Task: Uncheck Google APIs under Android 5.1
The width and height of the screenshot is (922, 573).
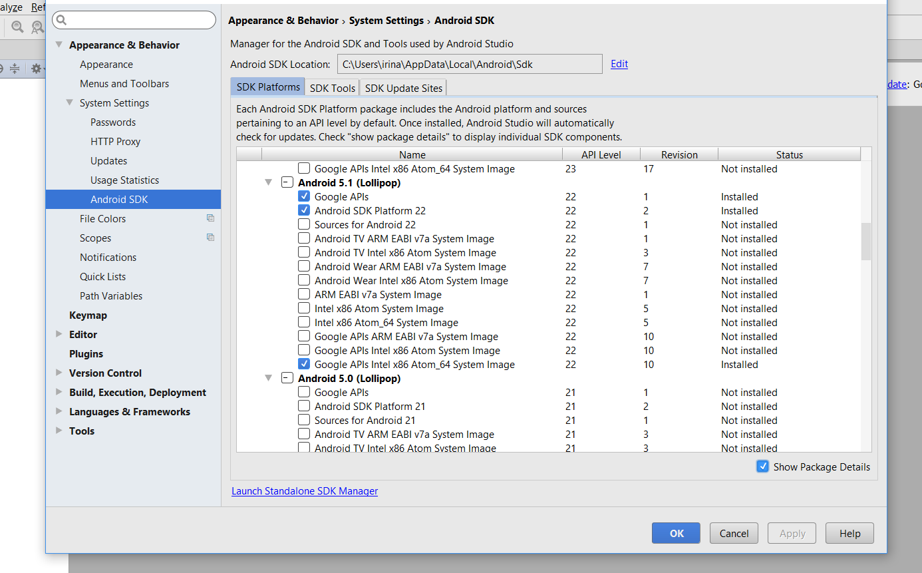Action: point(304,196)
